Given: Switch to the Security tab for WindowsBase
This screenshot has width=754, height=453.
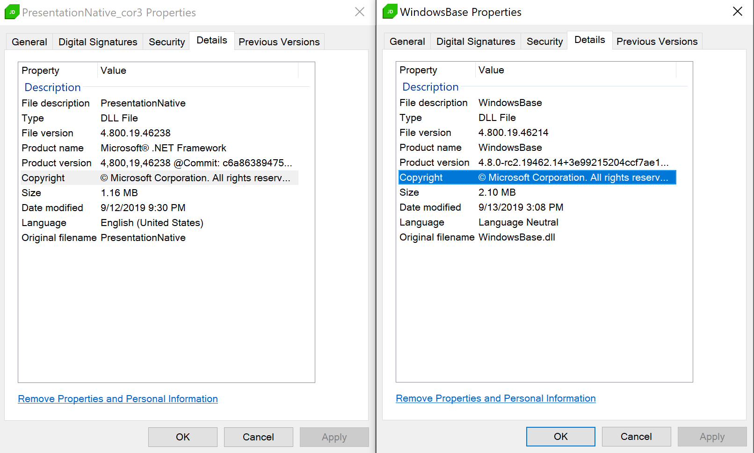Looking at the screenshot, I should (x=544, y=41).
